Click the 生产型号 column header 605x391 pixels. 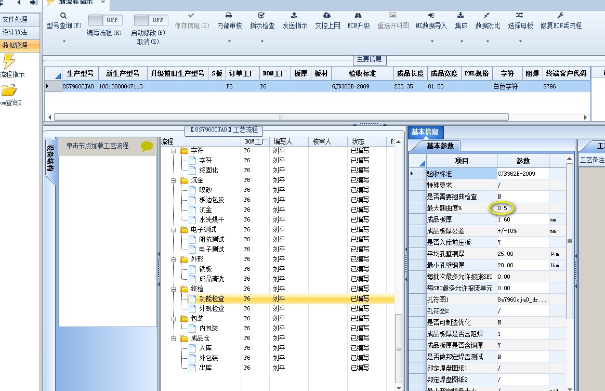(x=80, y=73)
